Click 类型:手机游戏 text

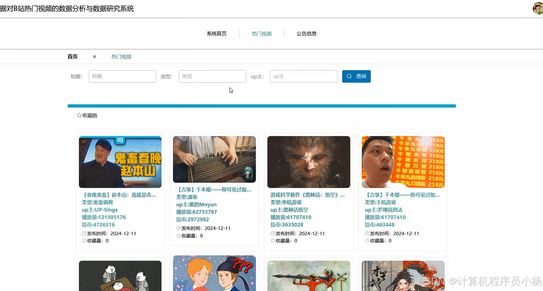tap(380, 202)
